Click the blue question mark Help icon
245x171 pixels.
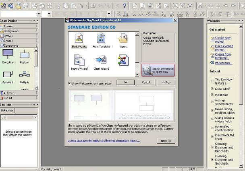coord(125,6)
